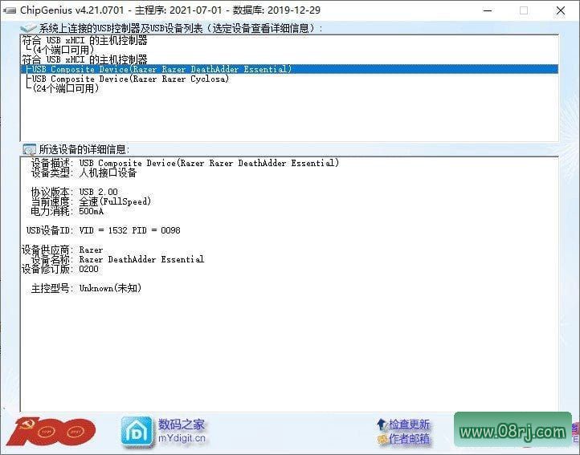Screen dimensions: 580x455
Task: Click the magnifier icon next to 所选设备的详细信息
Action: [29, 149]
